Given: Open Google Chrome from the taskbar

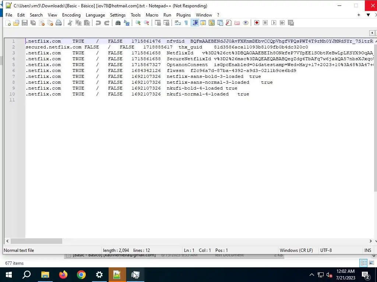Looking at the screenshot, I should pyautogui.click(x=81, y=275).
